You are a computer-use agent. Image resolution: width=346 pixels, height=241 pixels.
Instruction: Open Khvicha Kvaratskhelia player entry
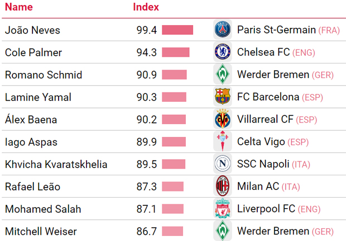(56, 164)
